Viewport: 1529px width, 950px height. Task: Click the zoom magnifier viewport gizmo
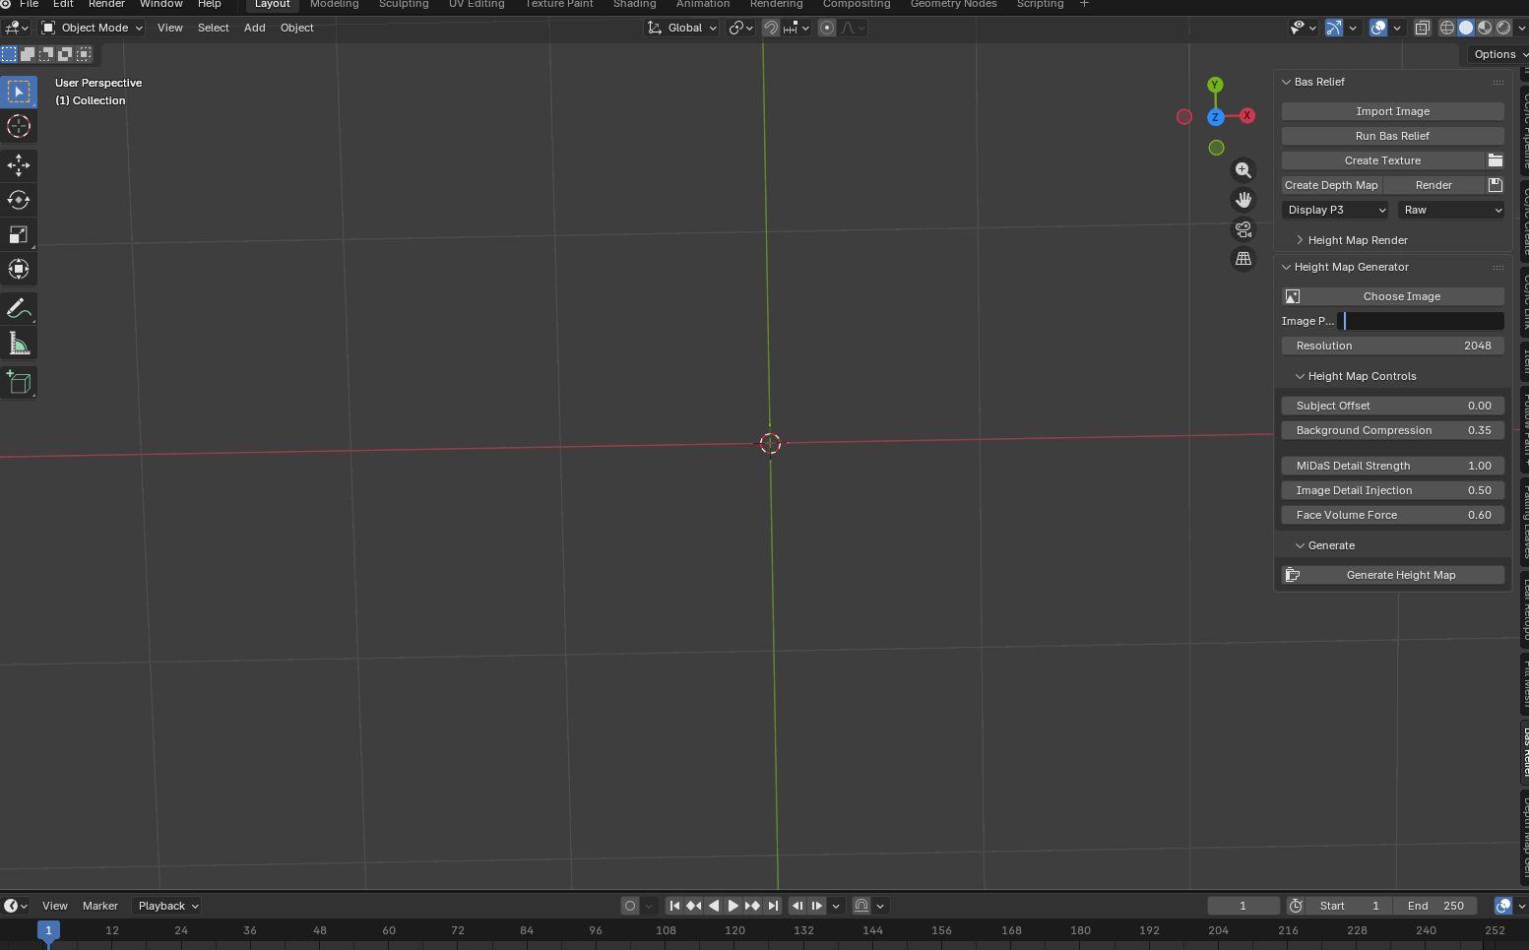pyautogui.click(x=1243, y=170)
